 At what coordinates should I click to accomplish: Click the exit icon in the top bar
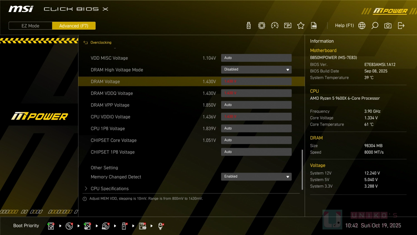click(x=401, y=26)
